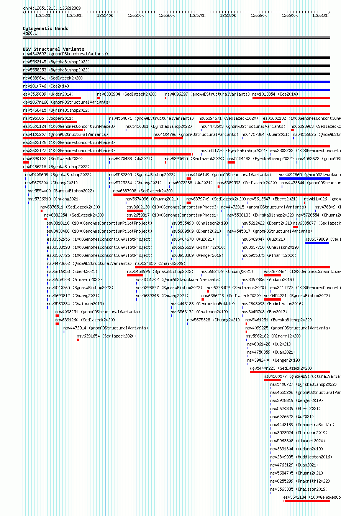Open nsv5408727 ByrskaBishop2022 variant

coord(303,384)
